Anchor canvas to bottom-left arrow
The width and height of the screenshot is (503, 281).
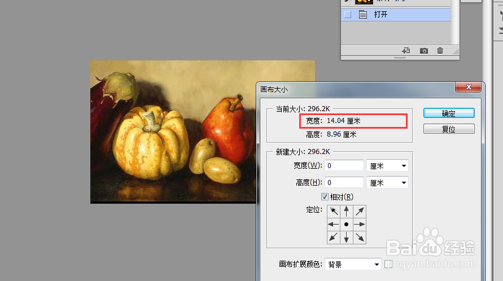click(334, 238)
